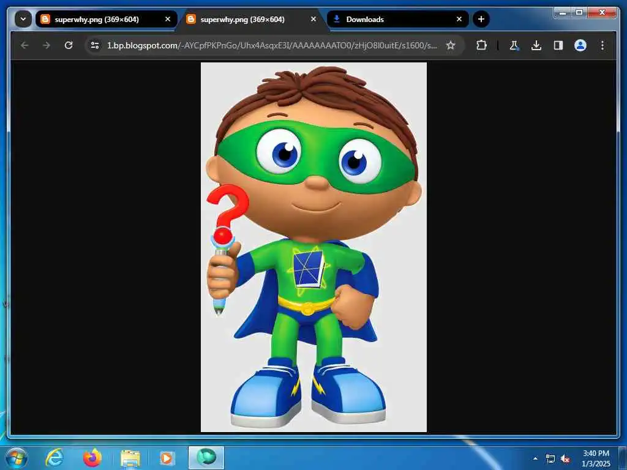
Task: Launch Internet Explorer from taskbar
Action: pyautogui.click(x=54, y=458)
